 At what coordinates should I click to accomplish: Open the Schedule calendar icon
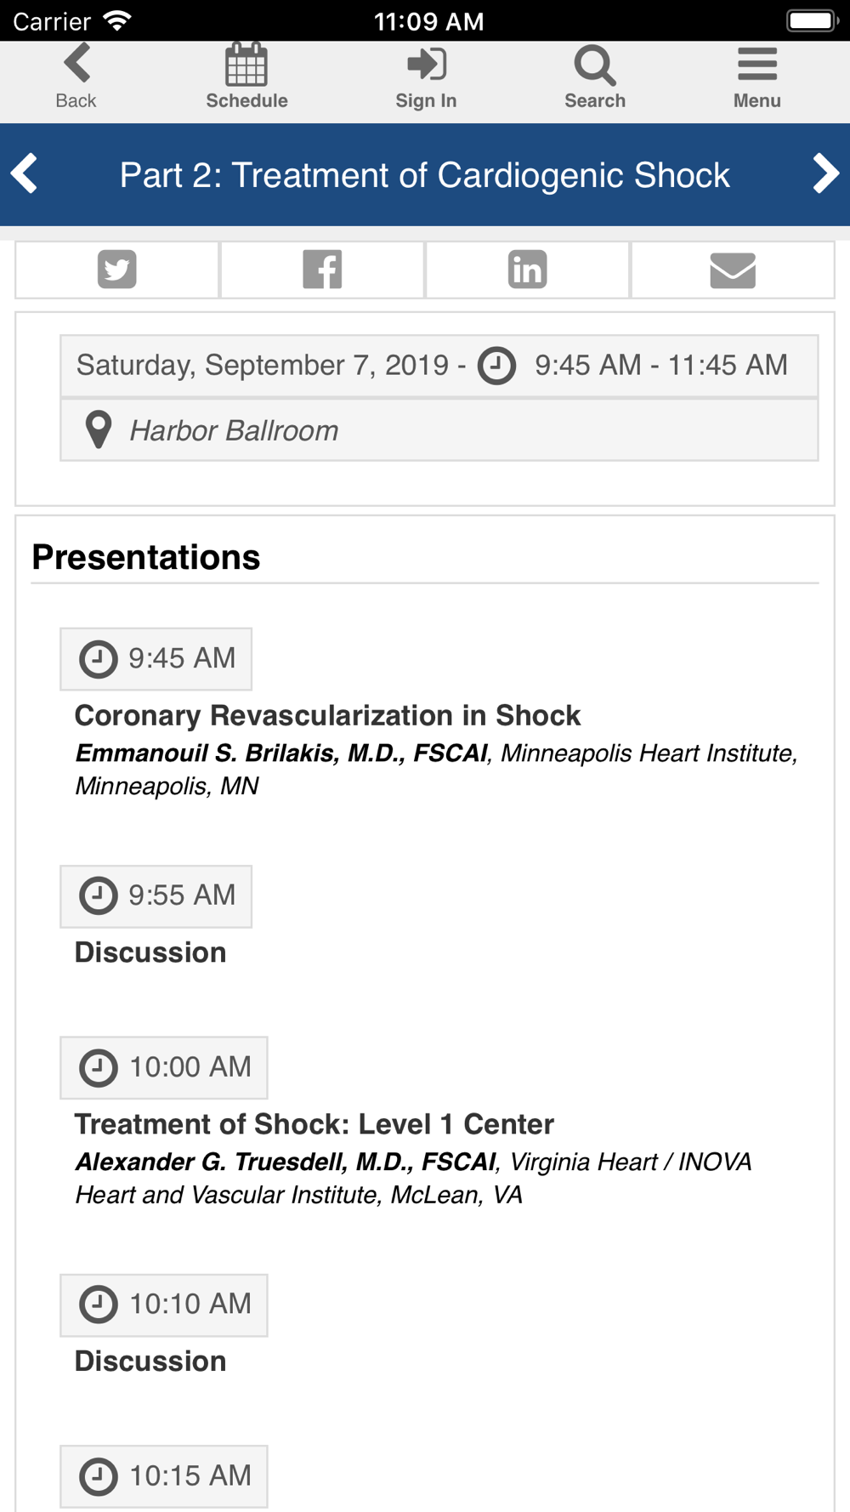click(246, 65)
